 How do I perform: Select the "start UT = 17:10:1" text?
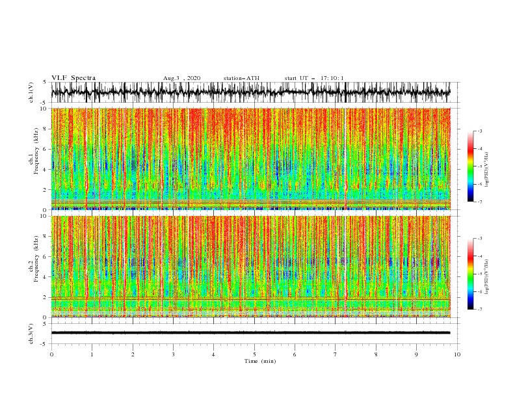tap(314, 78)
